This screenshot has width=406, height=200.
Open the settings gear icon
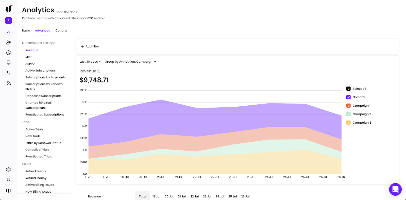(8, 170)
